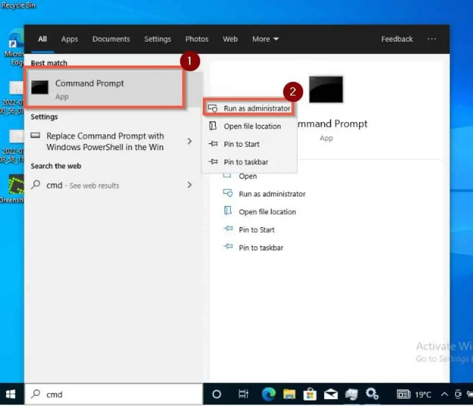The image size is (473, 406).
Task: Click the search box showing cmd
Action: (115, 394)
